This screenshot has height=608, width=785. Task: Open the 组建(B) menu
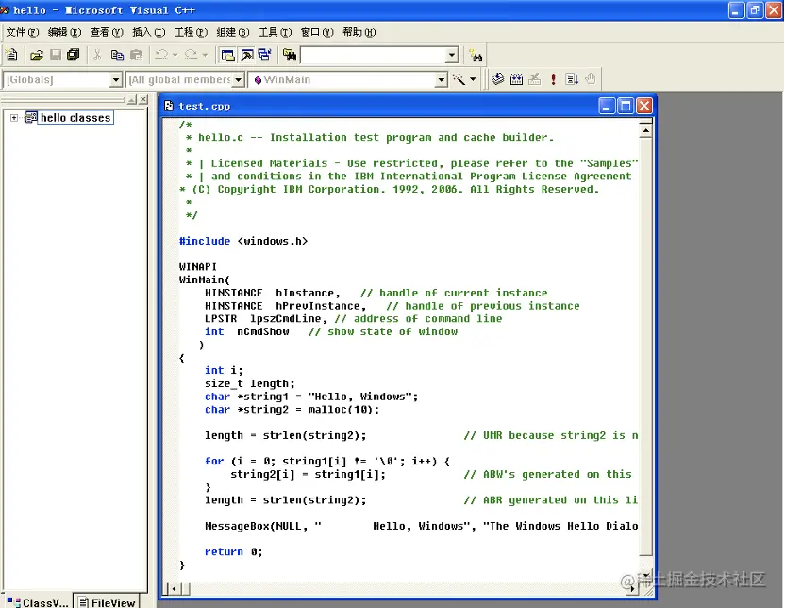[233, 32]
